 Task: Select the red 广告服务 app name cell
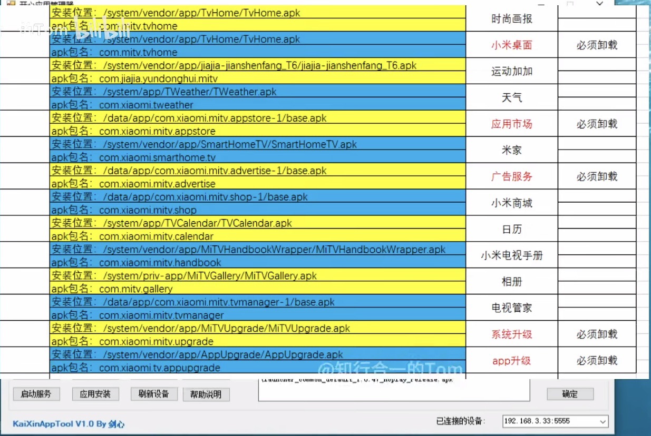pyautogui.click(x=512, y=176)
